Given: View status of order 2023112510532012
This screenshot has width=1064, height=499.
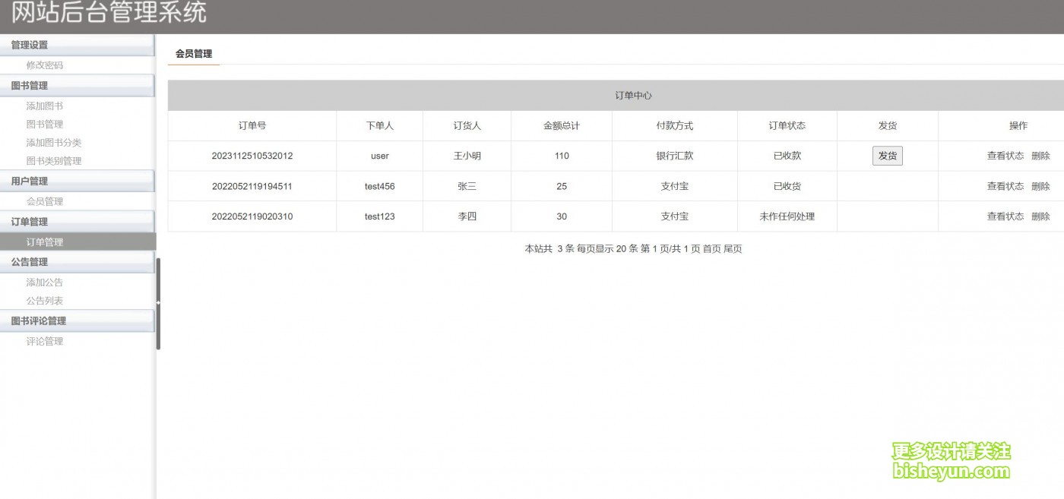Looking at the screenshot, I should coord(1005,156).
